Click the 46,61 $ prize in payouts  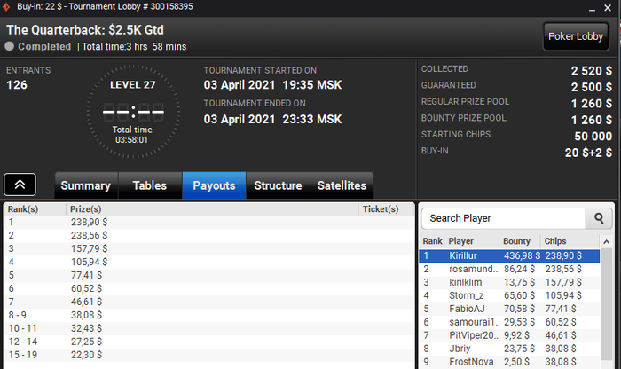pos(86,302)
